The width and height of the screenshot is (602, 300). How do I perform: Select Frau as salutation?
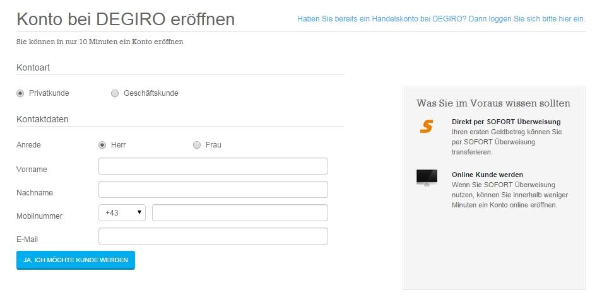197,145
